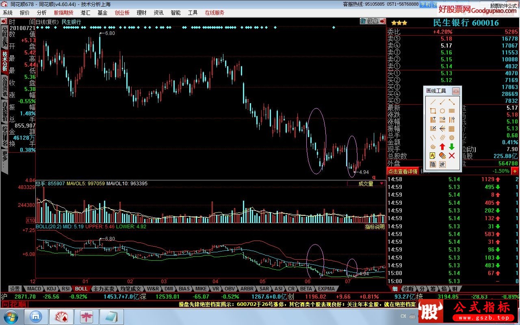The height and width of the screenshot is (325, 520).
Task: Select the ray line drawing tool
Action: (x=442, y=102)
